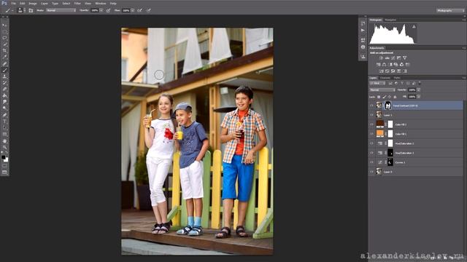467x262 pixels.
Task: Add a Brightness/Contrast adjustment
Action: tap(381, 58)
